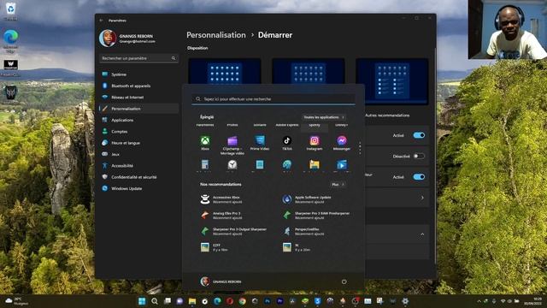Launch Clipchamp from the Start menu
Viewport: 547px width, 308px height.
(232, 145)
